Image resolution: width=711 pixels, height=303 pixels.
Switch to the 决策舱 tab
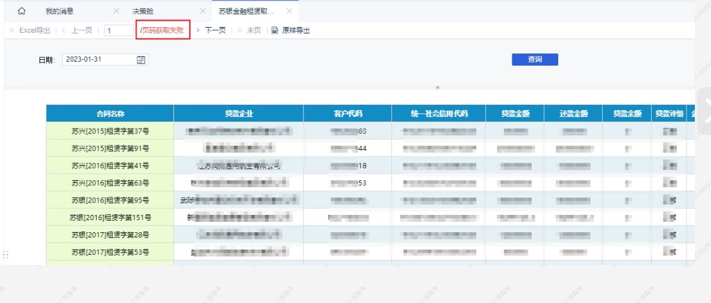(x=143, y=12)
